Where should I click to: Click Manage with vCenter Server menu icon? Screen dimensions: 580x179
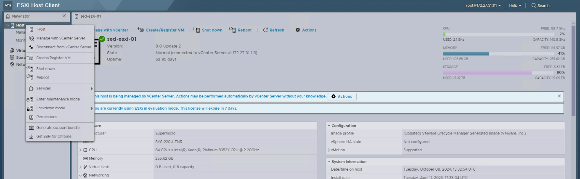pos(31,38)
